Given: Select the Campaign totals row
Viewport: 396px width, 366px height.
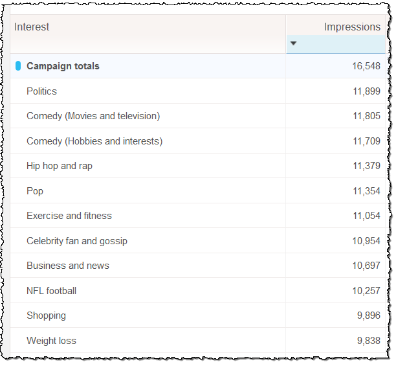Looking at the screenshot, I should [x=63, y=66].
